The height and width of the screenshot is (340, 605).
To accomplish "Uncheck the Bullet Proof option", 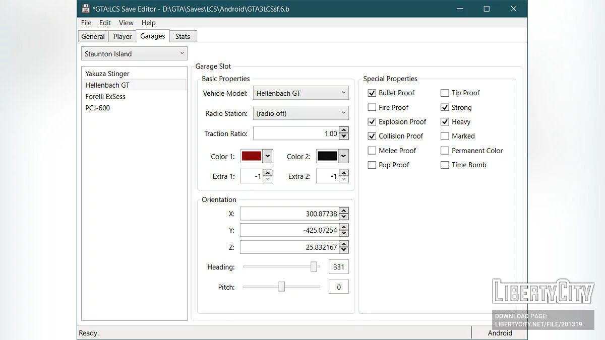I will pyautogui.click(x=372, y=93).
